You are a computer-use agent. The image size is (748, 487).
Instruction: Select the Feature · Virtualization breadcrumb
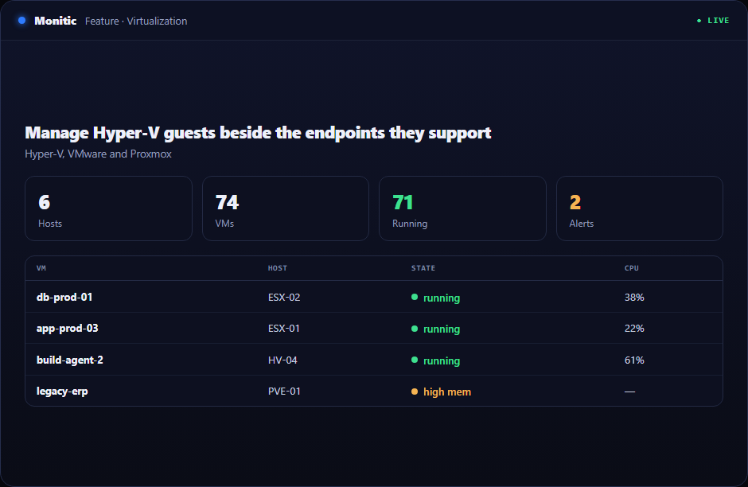coord(136,21)
